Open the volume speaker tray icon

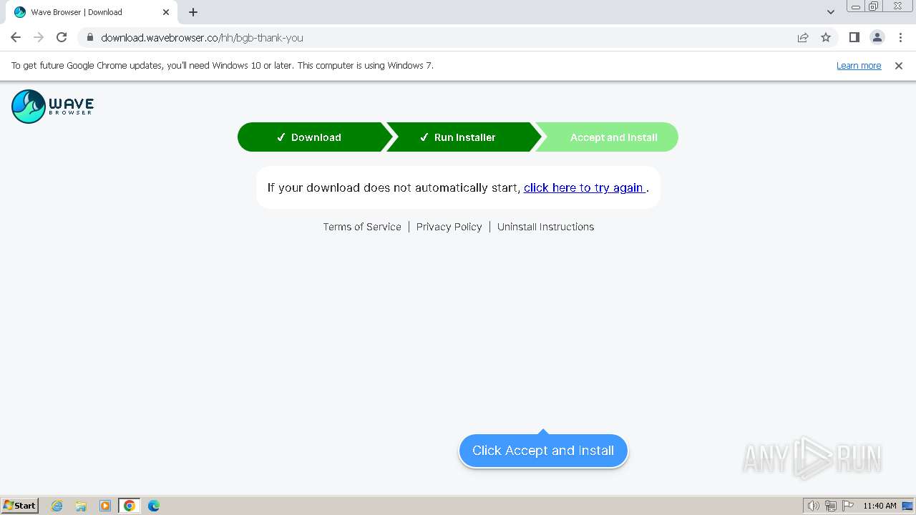click(813, 506)
